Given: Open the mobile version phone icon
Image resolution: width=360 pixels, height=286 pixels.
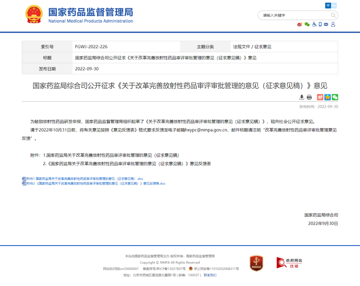Looking at the screenshot, I should pos(320,24).
